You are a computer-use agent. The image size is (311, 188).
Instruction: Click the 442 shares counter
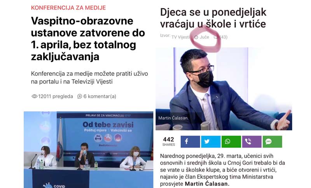(169, 141)
